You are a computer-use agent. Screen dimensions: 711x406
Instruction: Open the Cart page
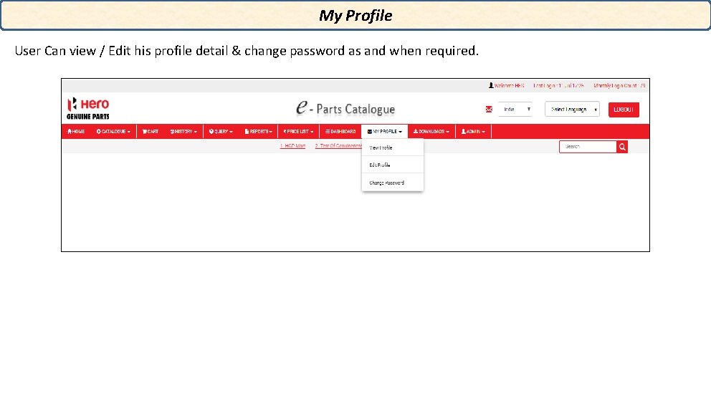tap(151, 132)
